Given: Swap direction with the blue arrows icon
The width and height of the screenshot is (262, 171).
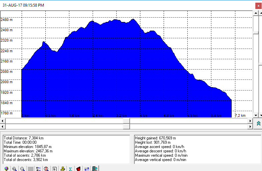Looking at the screenshot, I should coord(87,169).
